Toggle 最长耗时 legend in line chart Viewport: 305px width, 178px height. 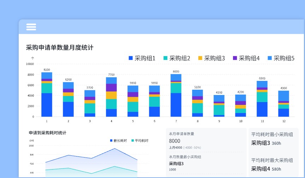pos(119,141)
